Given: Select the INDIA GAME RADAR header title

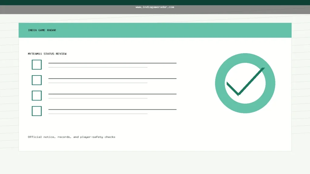Looking at the screenshot, I should 42,30.
